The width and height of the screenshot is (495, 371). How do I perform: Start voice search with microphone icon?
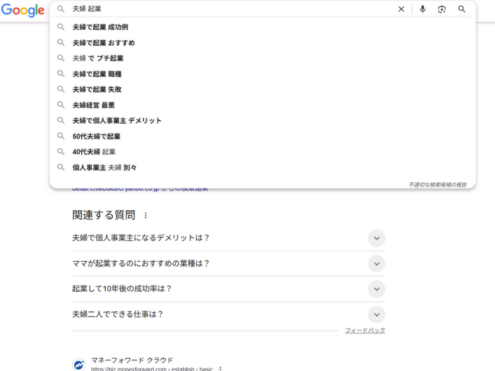click(423, 9)
